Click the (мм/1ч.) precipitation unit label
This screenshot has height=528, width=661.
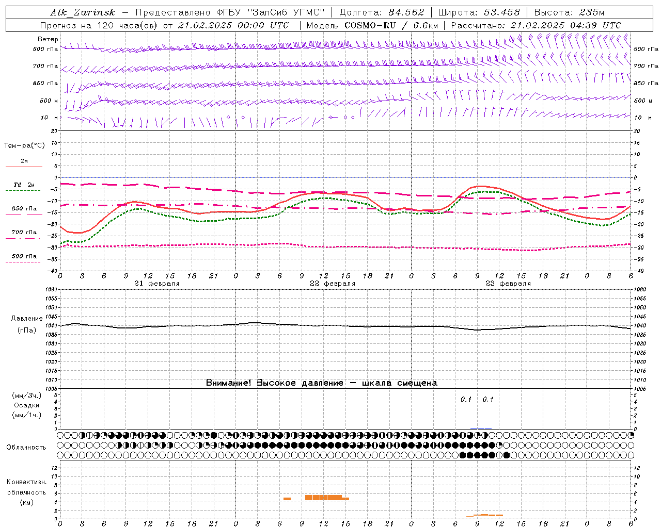click(26, 415)
